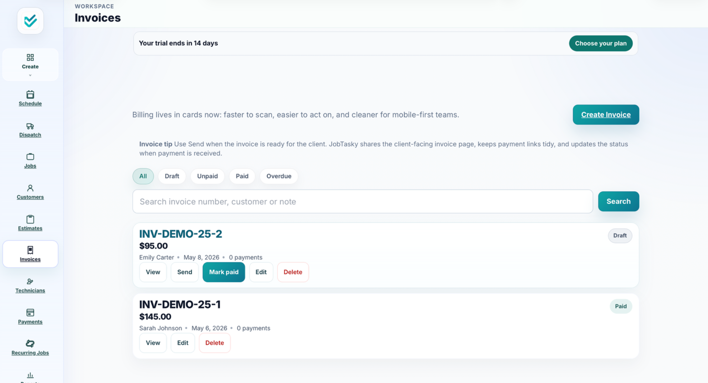The height and width of the screenshot is (383, 708).
Task: Go to the Jobs link
Action: (x=30, y=166)
